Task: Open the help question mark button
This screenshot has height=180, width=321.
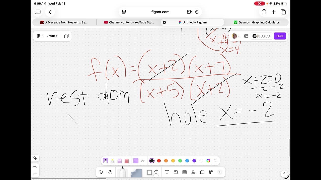Action: [284, 174]
